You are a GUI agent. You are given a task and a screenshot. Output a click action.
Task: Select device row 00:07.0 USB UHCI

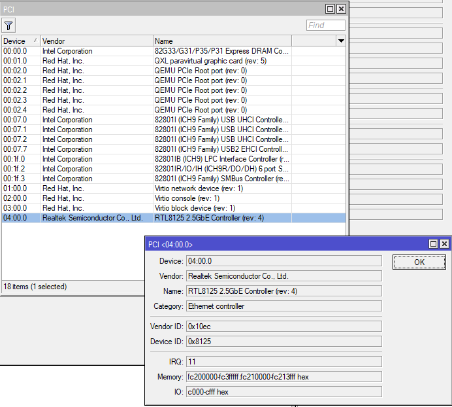(174, 120)
